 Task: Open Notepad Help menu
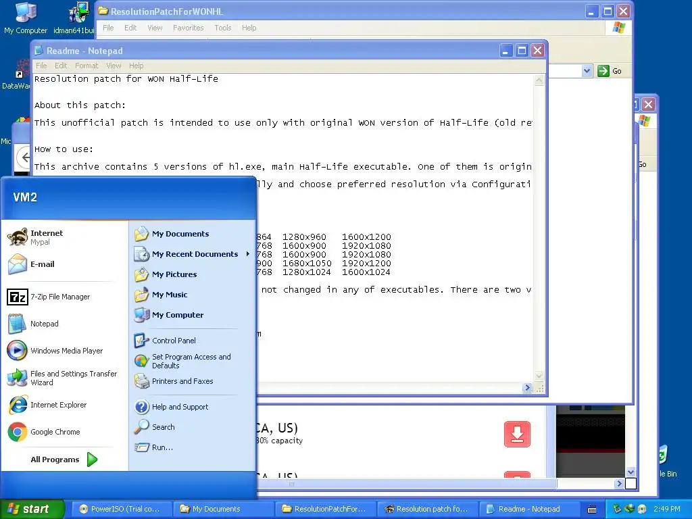point(137,66)
